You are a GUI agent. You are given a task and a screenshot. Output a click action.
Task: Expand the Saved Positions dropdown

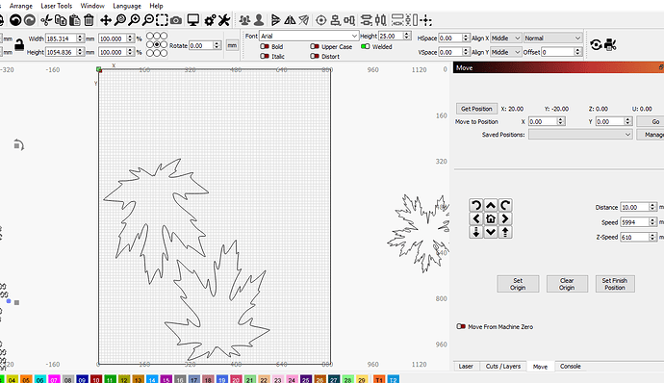(x=580, y=135)
